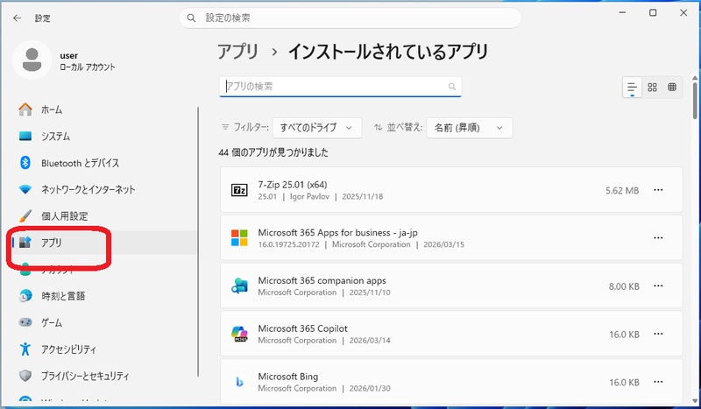
Task: Click the home house icon
Action: tap(25, 109)
